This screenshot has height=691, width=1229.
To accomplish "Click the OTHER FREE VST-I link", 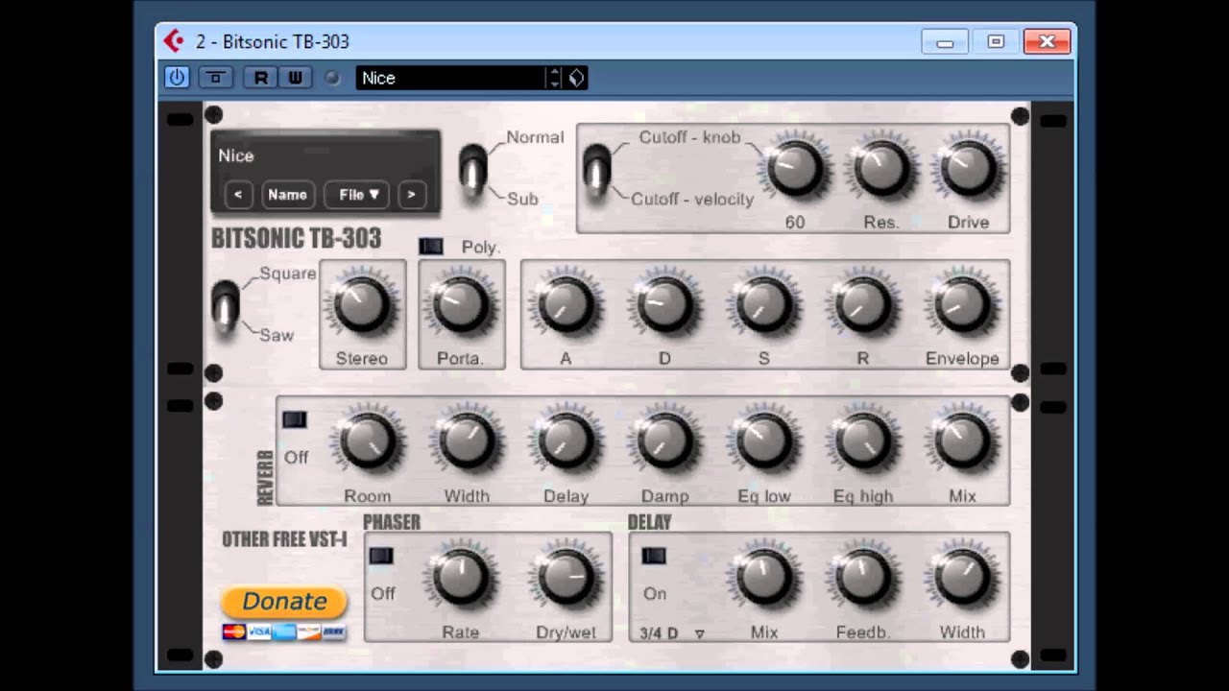I will point(284,539).
